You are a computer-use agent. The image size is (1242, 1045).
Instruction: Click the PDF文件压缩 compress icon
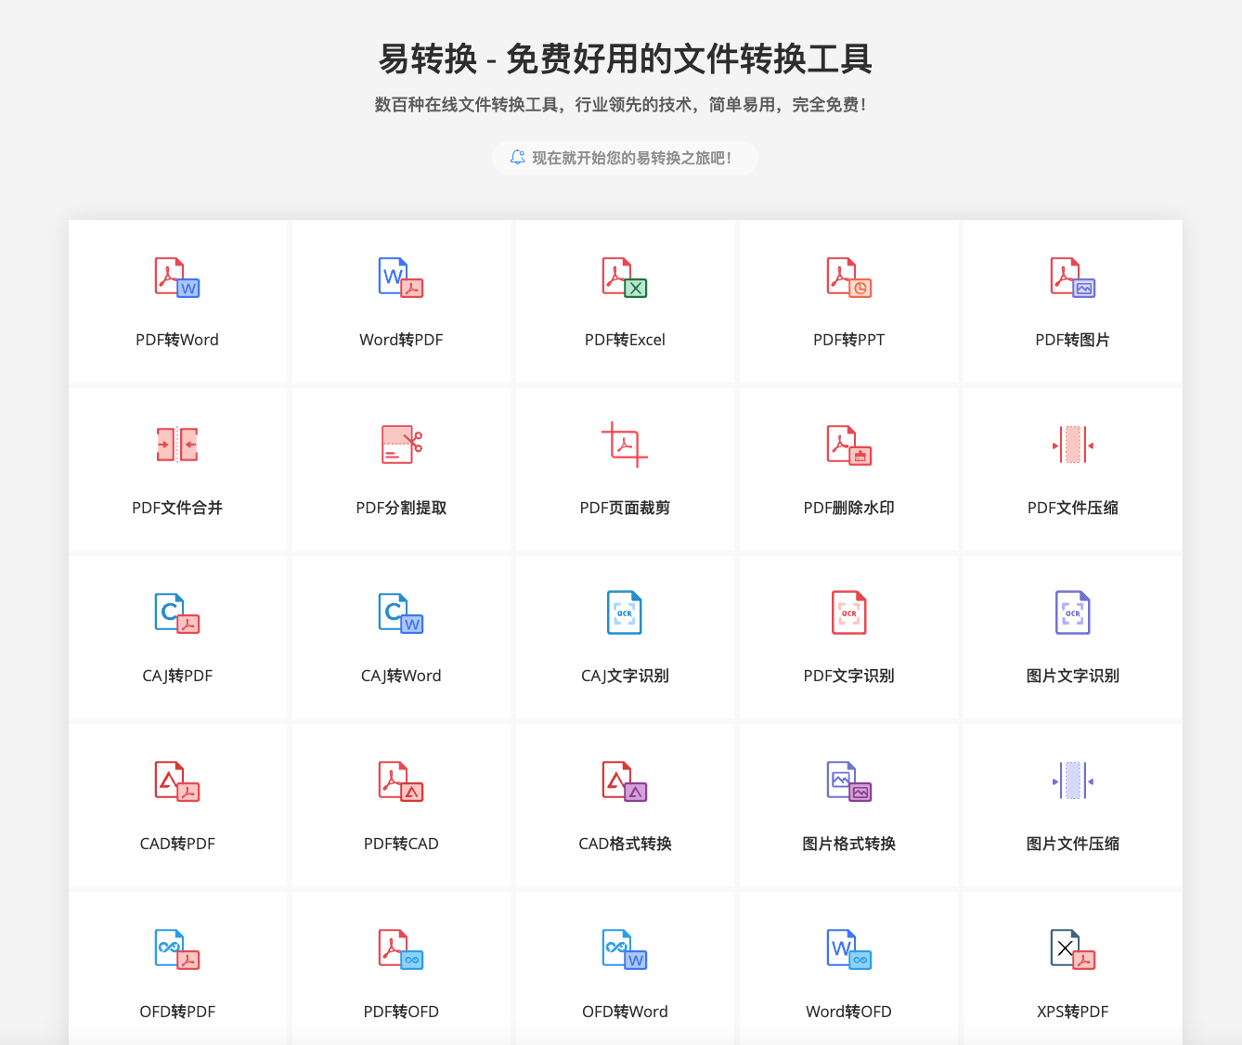[x=1073, y=445]
